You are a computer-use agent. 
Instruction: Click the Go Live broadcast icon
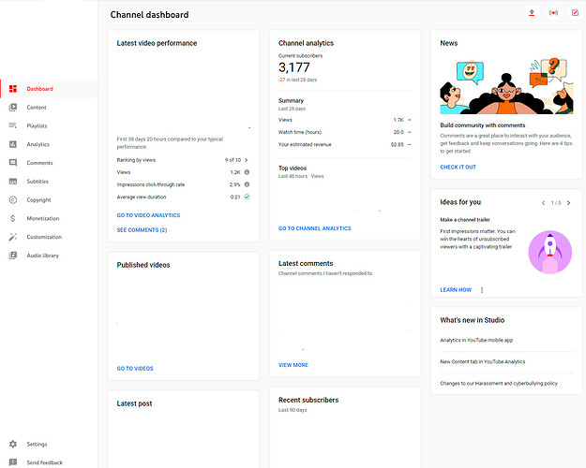tap(553, 14)
